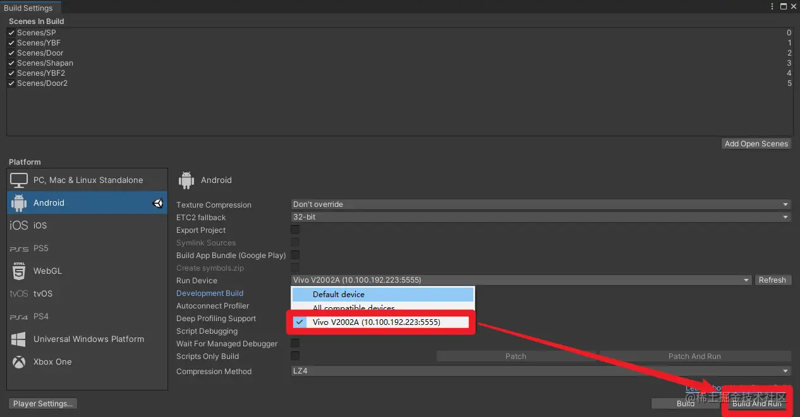The height and width of the screenshot is (417, 800).
Task: Open Player Settings...
Action: pos(43,404)
